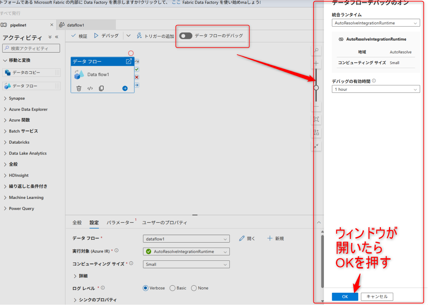Zoom in on canvas with plus icon

(316, 63)
